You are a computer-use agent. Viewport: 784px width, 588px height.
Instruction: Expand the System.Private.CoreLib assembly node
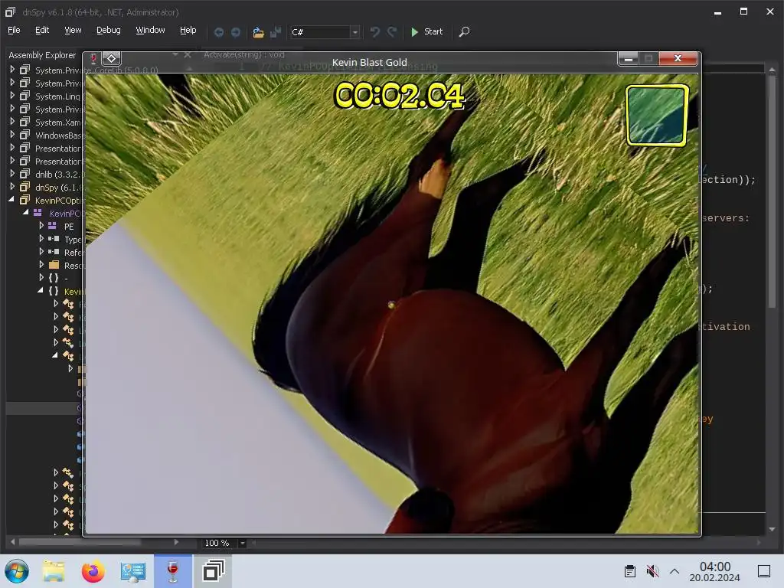(12, 70)
